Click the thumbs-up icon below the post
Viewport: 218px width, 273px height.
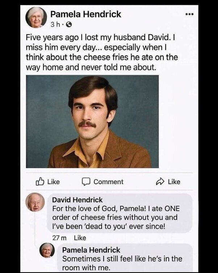pos(40,182)
